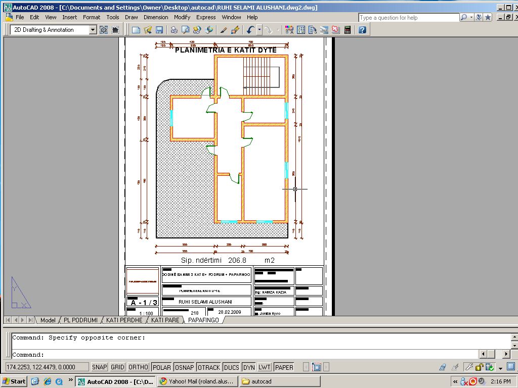
Task: Toggle SNAP mode in status bar
Action: [99, 367]
